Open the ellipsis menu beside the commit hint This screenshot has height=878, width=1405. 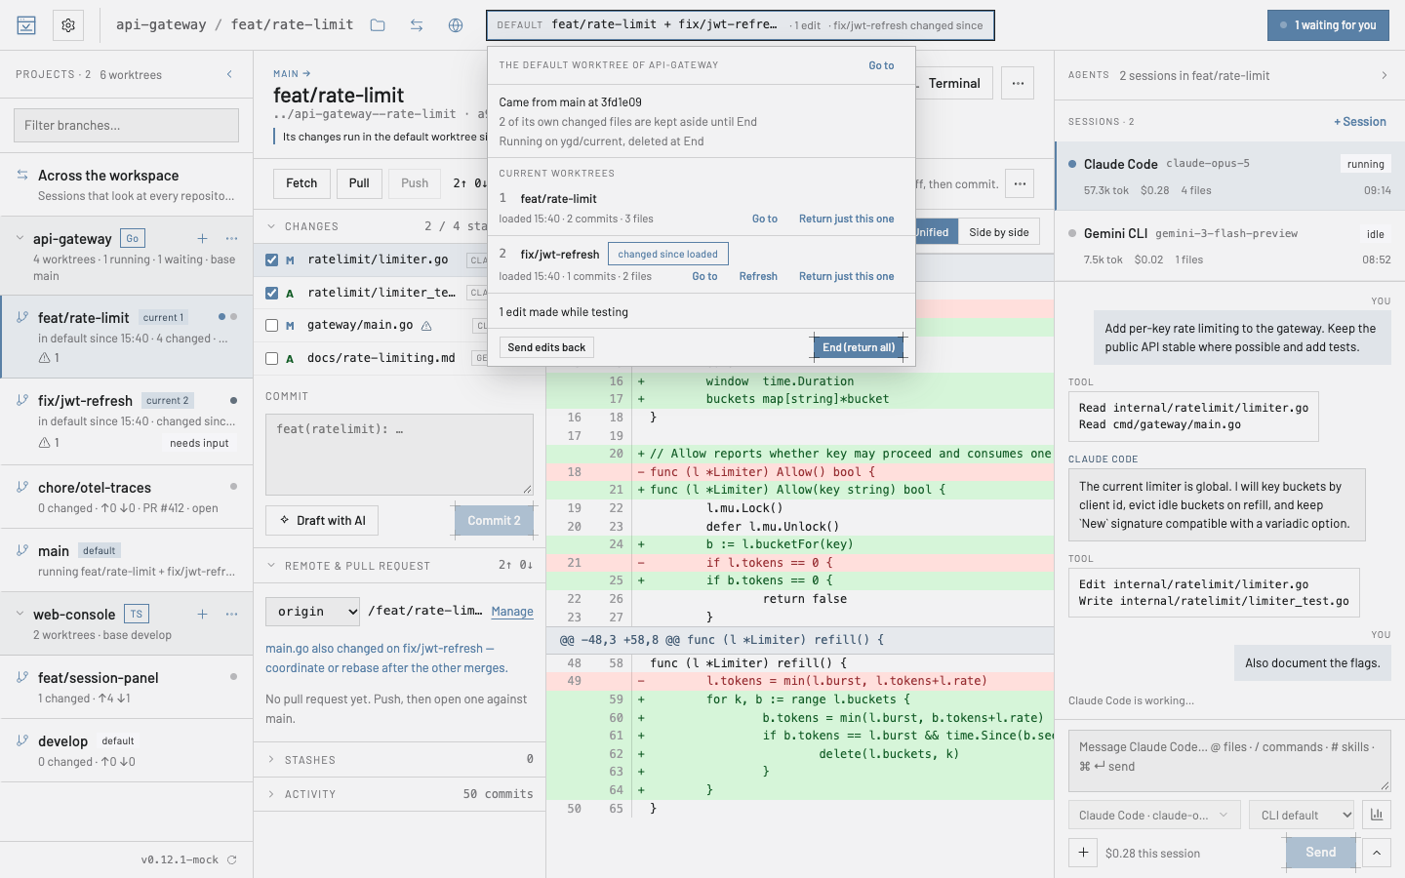click(x=1020, y=183)
